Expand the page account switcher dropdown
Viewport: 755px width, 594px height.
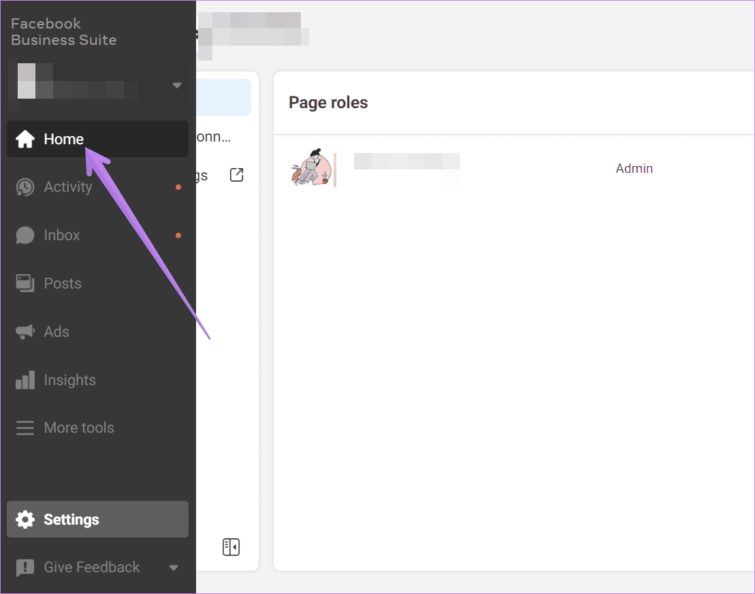point(177,85)
